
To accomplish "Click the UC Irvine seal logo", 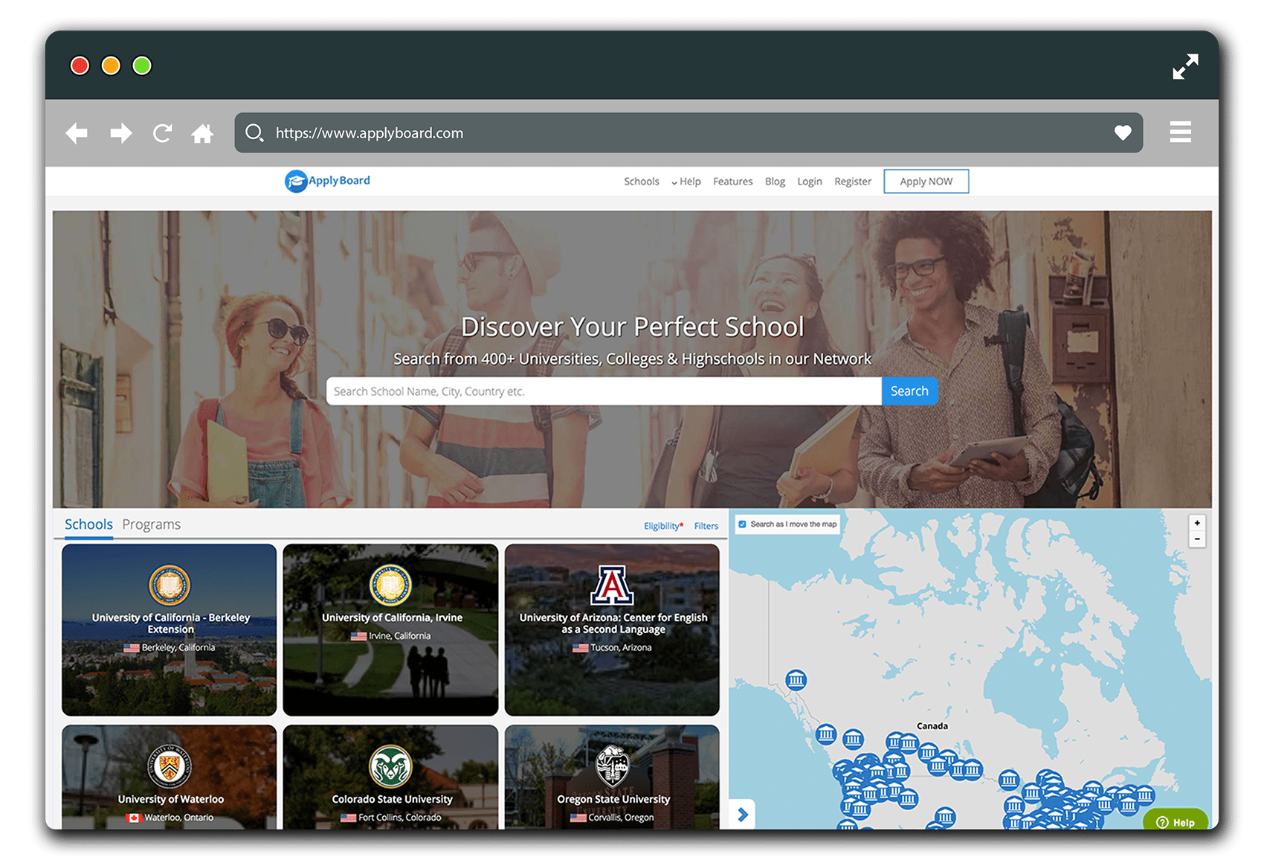I will coord(390,585).
